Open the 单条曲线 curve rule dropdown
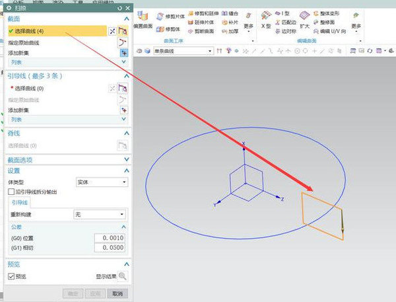Viewport: 396px width, 302px height. (183, 51)
